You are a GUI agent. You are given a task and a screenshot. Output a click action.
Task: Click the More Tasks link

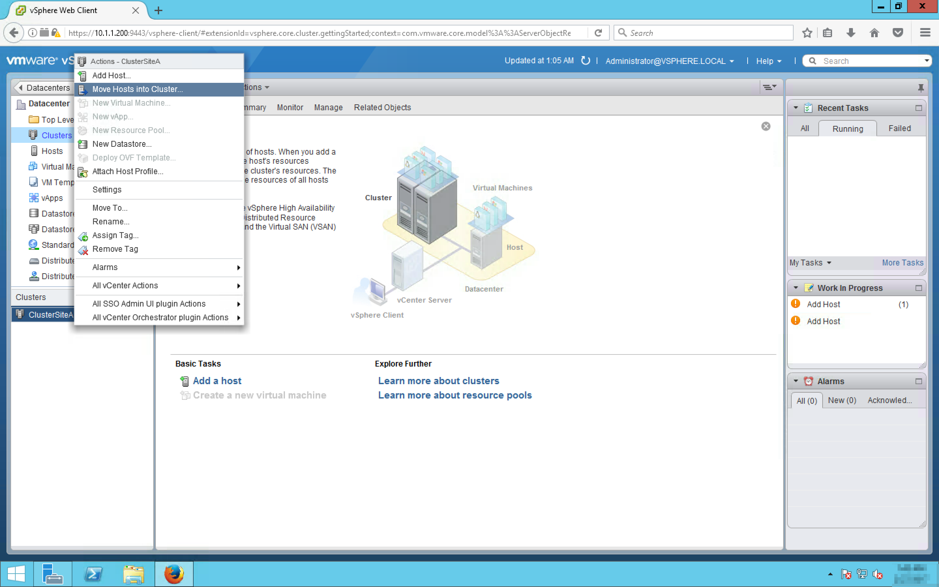tap(902, 263)
